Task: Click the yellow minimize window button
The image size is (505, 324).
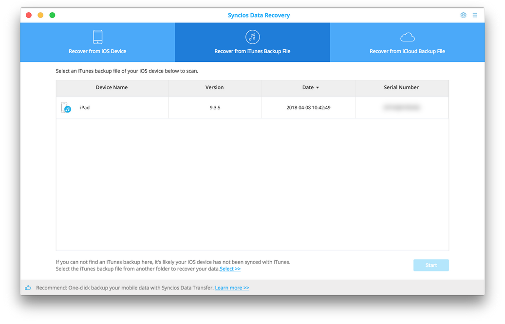Action: tap(40, 15)
